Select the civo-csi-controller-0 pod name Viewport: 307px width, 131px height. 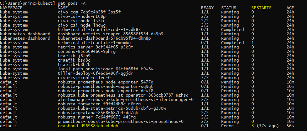(84, 78)
